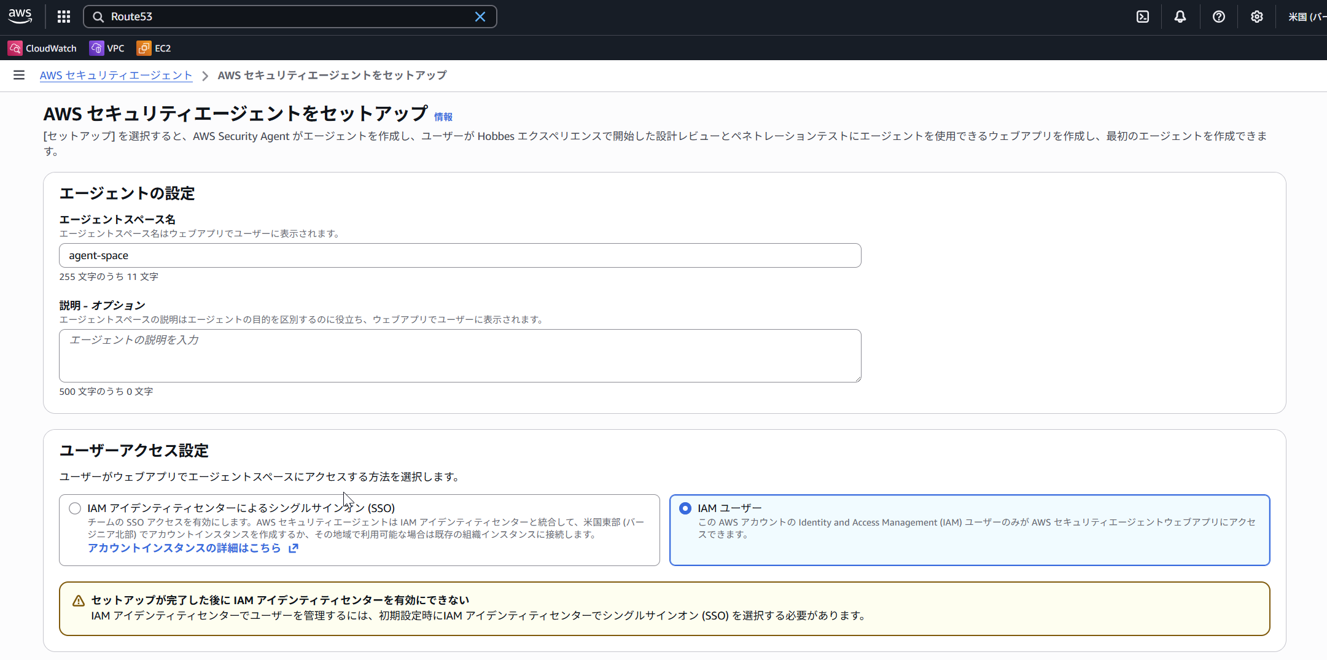This screenshot has height=660, width=1327.
Task: Open the EC2 shortcut
Action: 154,48
